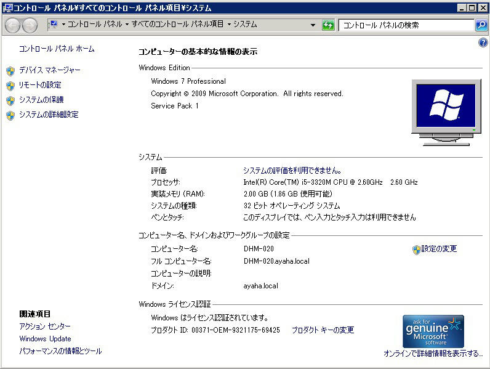Click full computer name DHM-020.ayaha.local
This screenshot has height=369, width=490.
(x=276, y=261)
